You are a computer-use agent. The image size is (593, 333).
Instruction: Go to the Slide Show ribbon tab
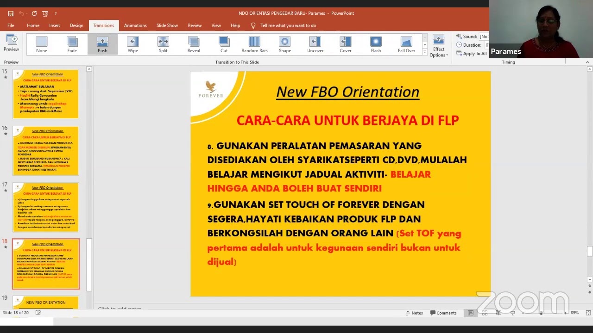click(x=167, y=25)
